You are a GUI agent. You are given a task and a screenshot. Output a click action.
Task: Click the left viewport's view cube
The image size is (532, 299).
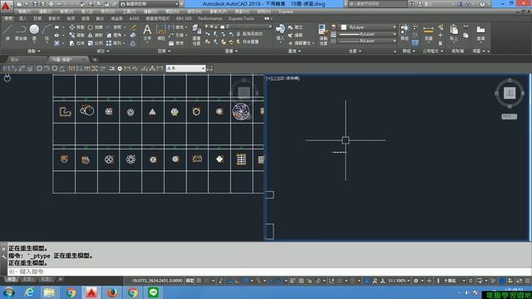(244, 92)
